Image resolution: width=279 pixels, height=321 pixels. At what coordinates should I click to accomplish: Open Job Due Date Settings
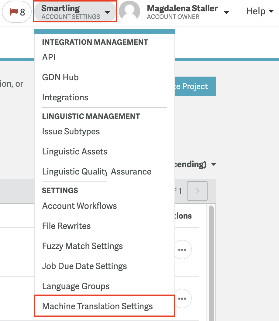84,266
